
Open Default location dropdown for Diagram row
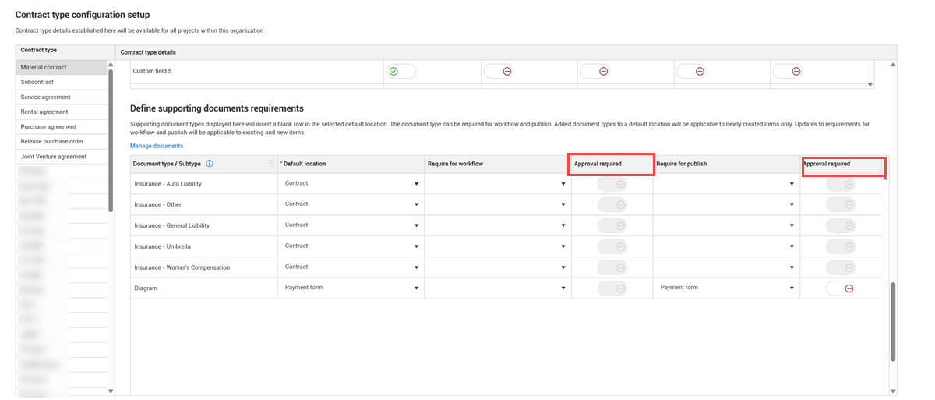click(351, 288)
